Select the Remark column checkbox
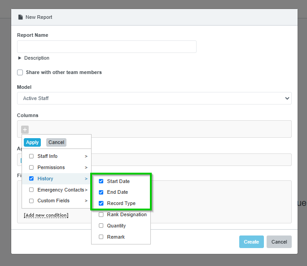The image size is (307, 266). [x=101, y=237]
